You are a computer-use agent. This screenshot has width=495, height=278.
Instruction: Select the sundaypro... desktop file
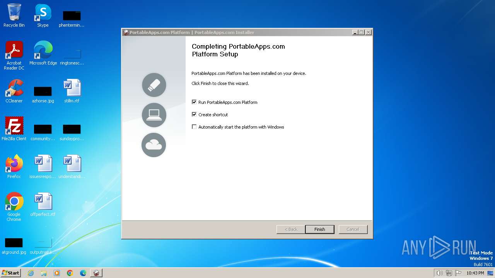click(72, 133)
